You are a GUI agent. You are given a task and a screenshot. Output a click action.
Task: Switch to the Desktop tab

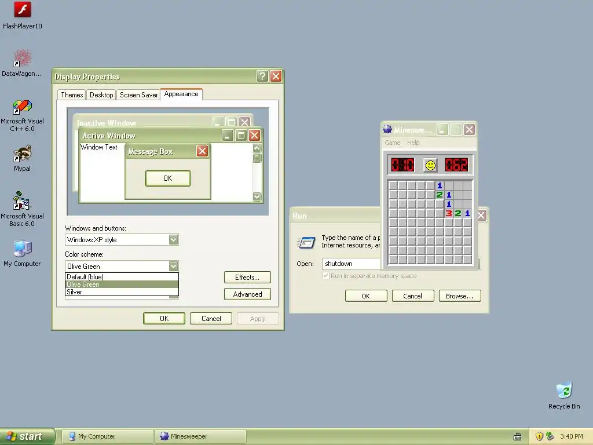tap(101, 95)
